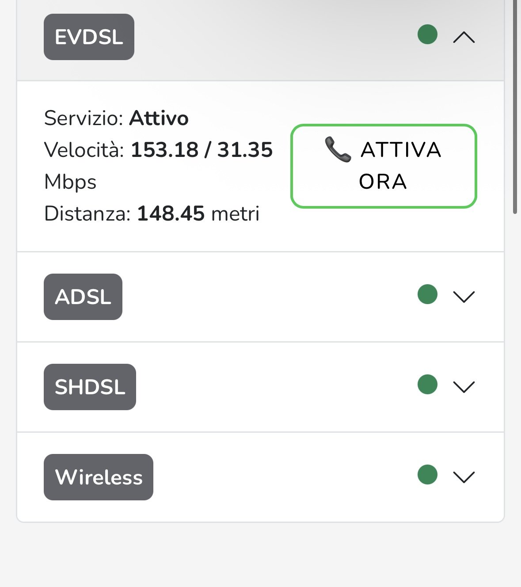Screen dimensions: 521x587
Task: Select the EVDSL label badge
Action: tap(89, 37)
